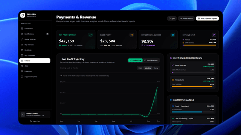Click the CRM people icon

(x=22, y=66)
